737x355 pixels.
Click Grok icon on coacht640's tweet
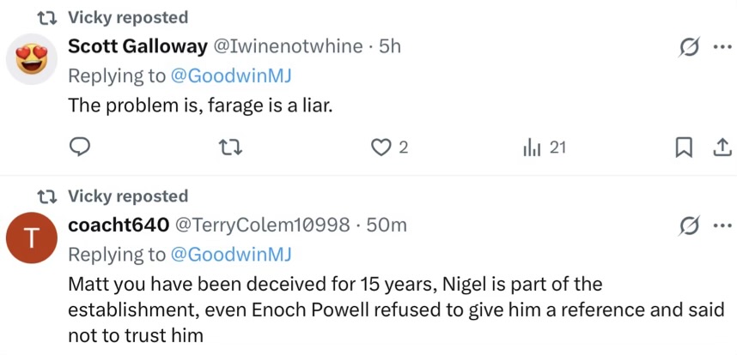(x=690, y=226)
